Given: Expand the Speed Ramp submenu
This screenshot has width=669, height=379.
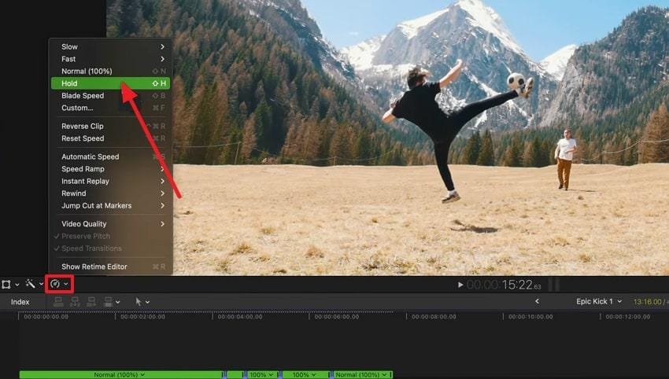Looking at the screenshot, I should click(111, 169).
